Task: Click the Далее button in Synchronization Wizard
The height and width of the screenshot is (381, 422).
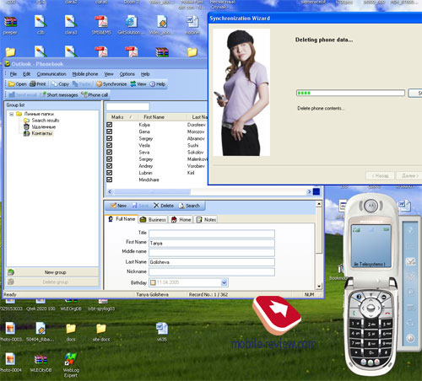Action: coord(409,175)
